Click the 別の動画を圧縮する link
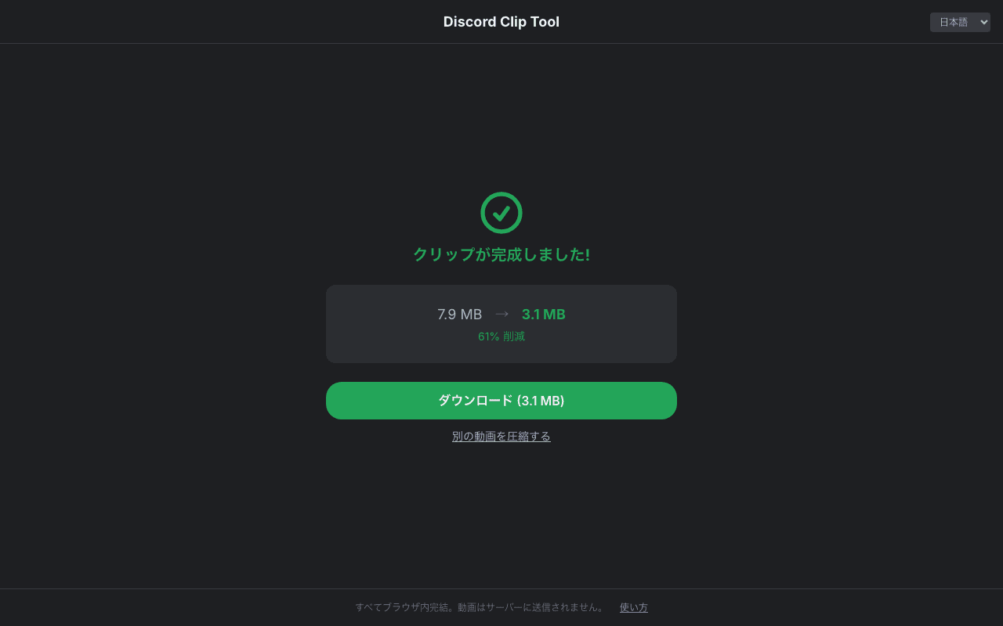This screenshot has width=1003, height=626. [x=501, y=437]
